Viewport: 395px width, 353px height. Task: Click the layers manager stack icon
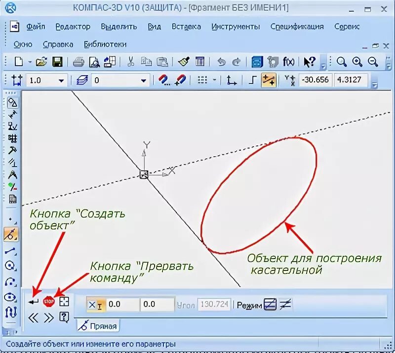coord(82,80)
